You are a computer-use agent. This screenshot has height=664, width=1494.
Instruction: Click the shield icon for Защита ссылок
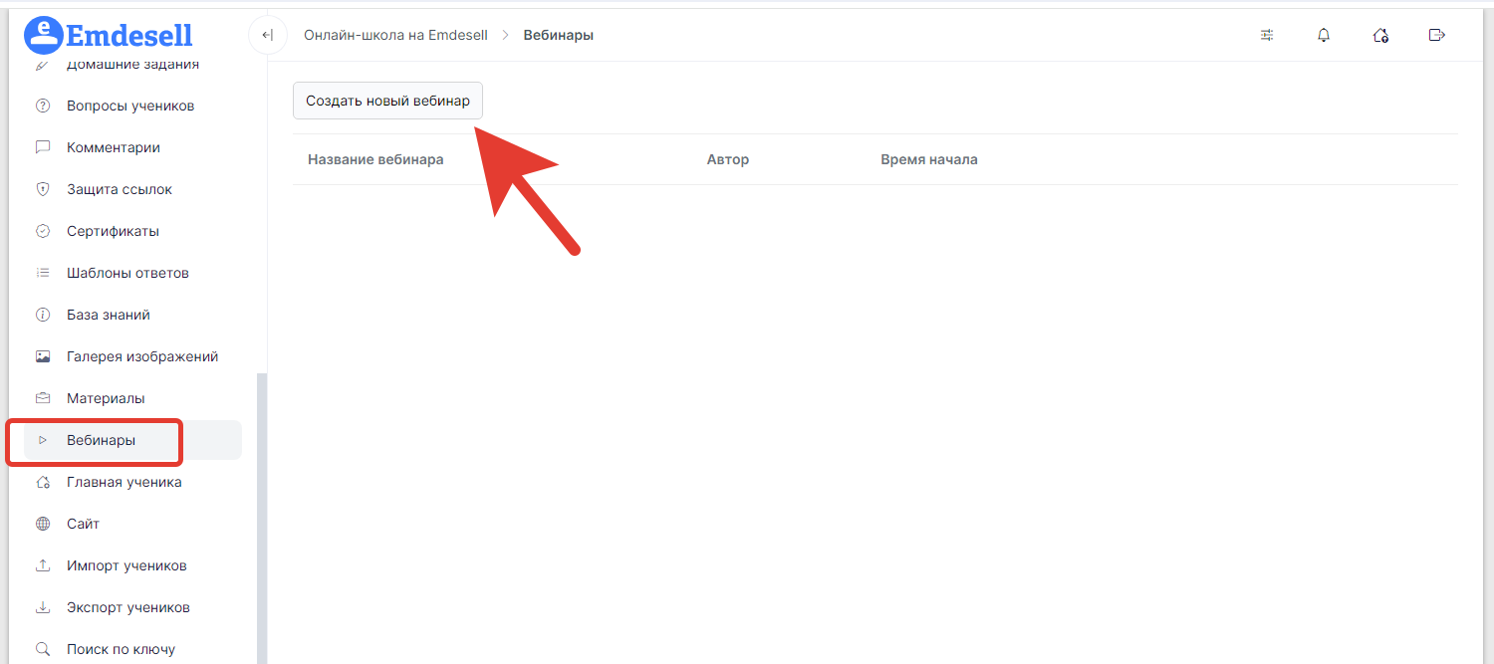pos(43,189)
